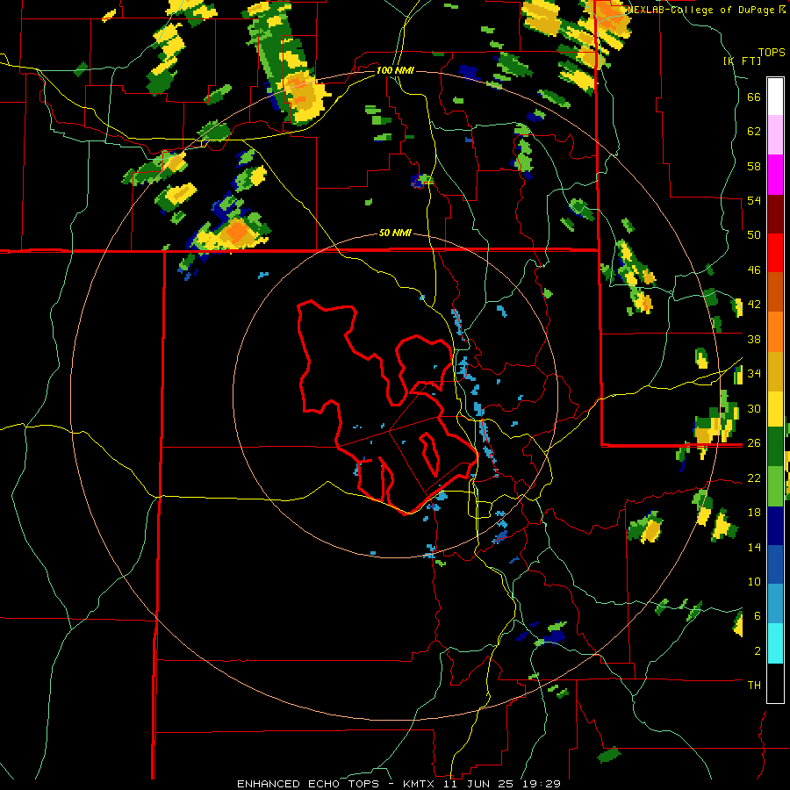Click the white swatch in the tops legend

[775, 97]
